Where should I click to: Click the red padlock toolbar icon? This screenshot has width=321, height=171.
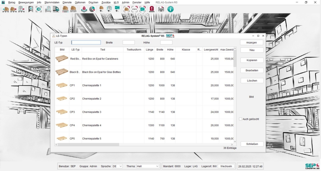point(84,9)
